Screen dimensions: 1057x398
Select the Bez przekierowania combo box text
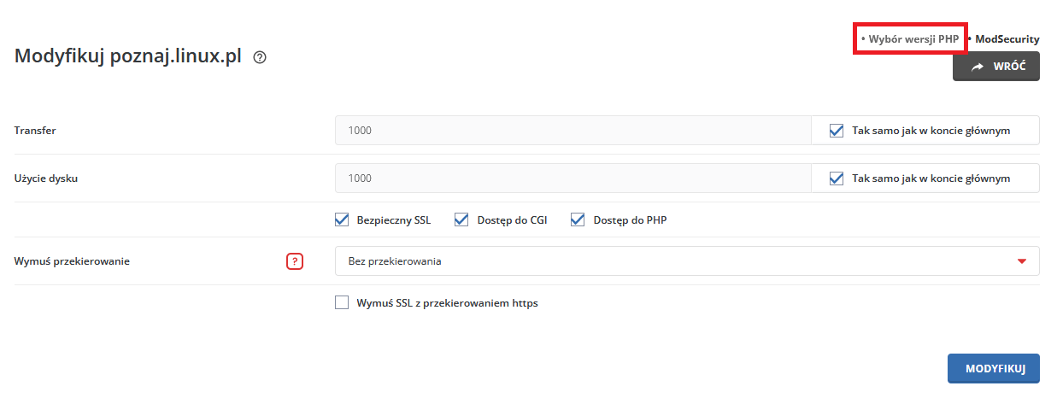(395, 261)
